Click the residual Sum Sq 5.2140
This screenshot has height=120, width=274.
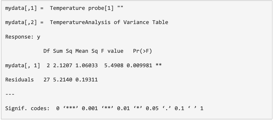[x=63, y=79]
